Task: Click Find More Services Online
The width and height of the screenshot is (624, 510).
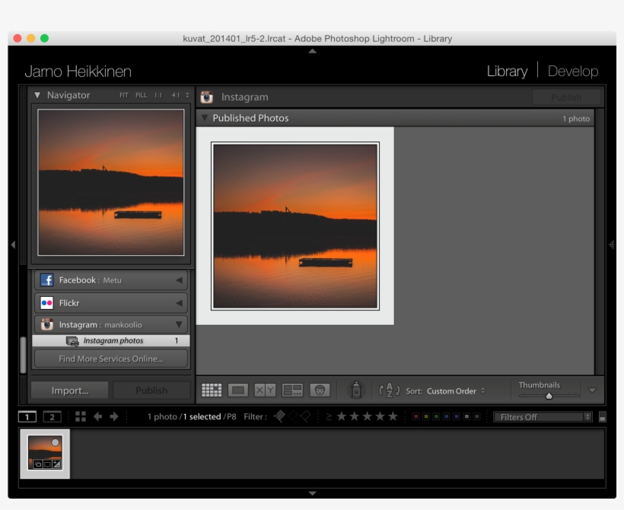Action: pyautogui.click(x=110, y=358)
